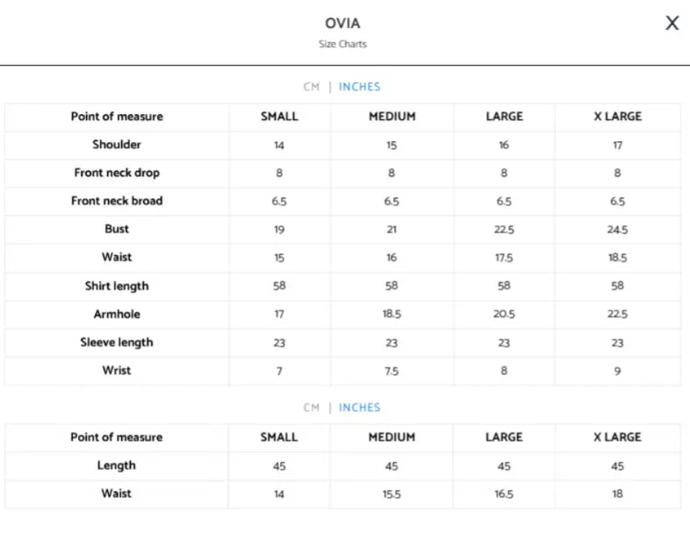This screenshot has height=534, width=690.
Task: Click the Front neck broad row label
Action: click(x=117, y=201)
